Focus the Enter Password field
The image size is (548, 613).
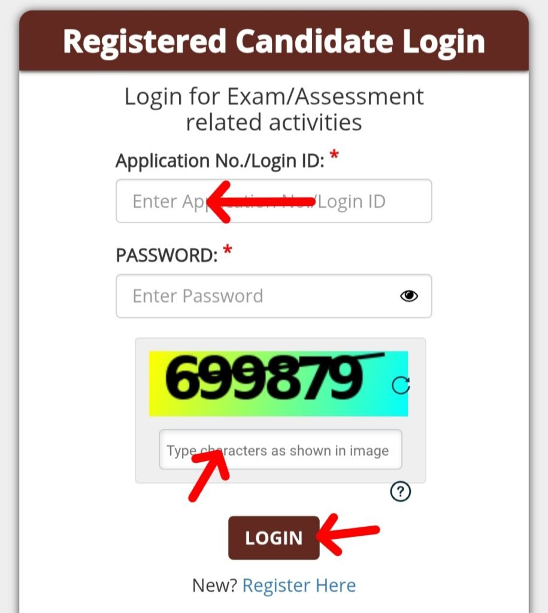pyautogui.click(x=258, y=296)
